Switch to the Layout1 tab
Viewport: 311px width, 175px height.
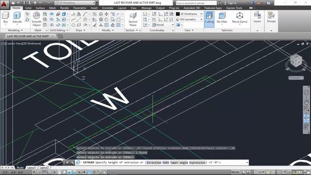click(x=32, y=168)
